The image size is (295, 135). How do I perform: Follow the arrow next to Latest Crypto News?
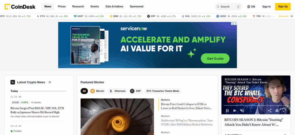coord(50,82)
